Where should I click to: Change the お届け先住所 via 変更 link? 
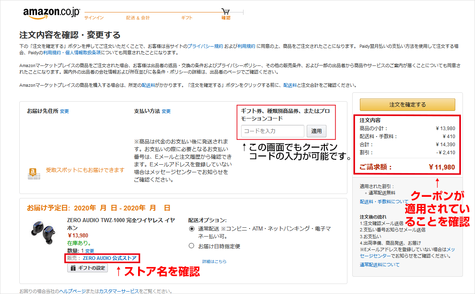click(64, 112)
